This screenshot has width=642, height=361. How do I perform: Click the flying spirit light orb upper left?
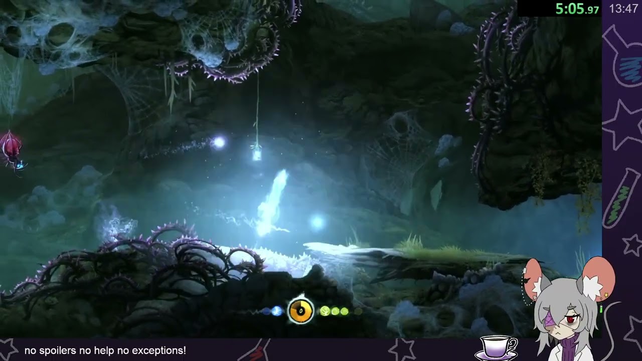(x=218, y=143)
